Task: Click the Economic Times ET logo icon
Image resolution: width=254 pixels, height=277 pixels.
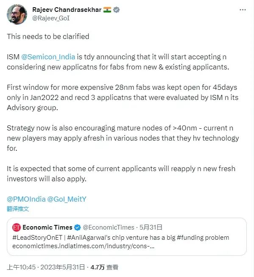Action: tap(17, 227)
